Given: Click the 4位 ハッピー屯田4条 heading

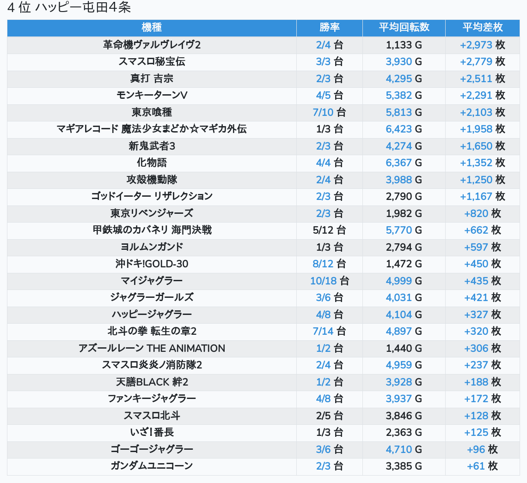Looking at the screenshot, I should [x=69, y=7].
